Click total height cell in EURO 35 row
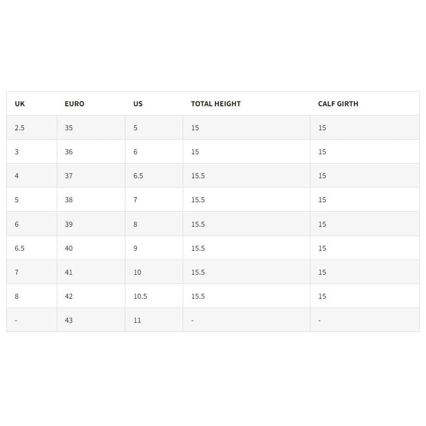 [195, 128]
